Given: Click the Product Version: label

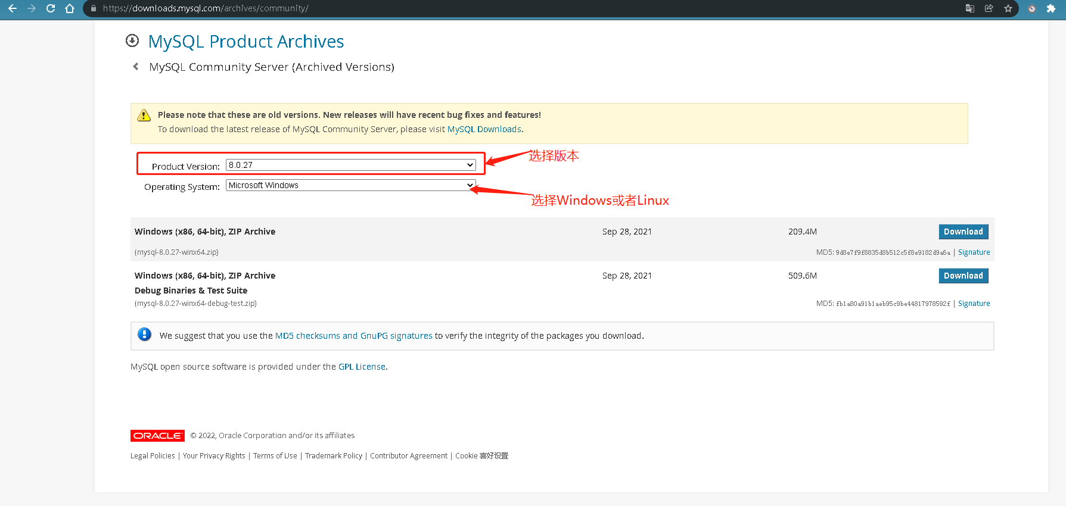Looking at the screenshot, I should (186, 167).
